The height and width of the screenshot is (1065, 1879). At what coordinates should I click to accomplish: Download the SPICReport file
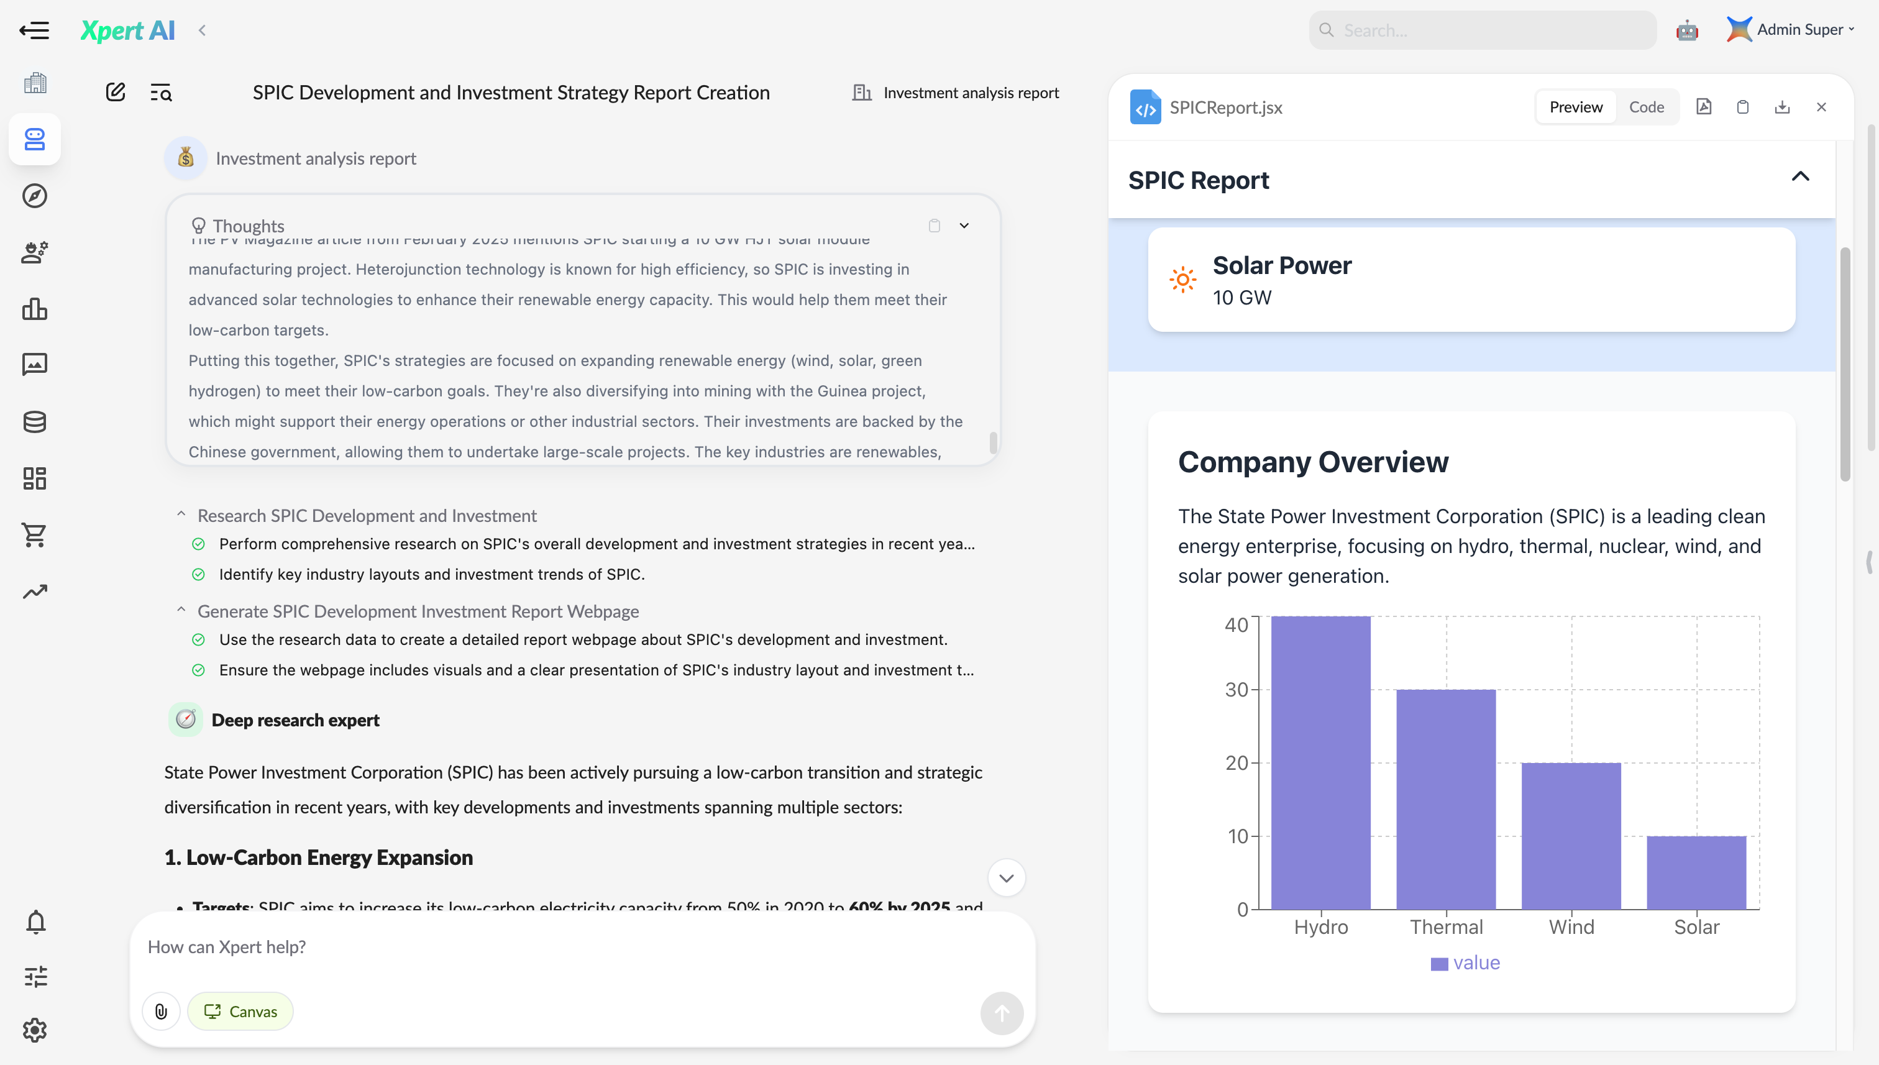tap(1783, 107)
